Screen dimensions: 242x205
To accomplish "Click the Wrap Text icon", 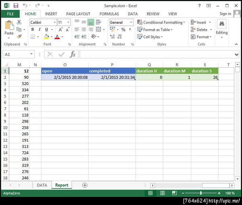I will tap(98, 22).
